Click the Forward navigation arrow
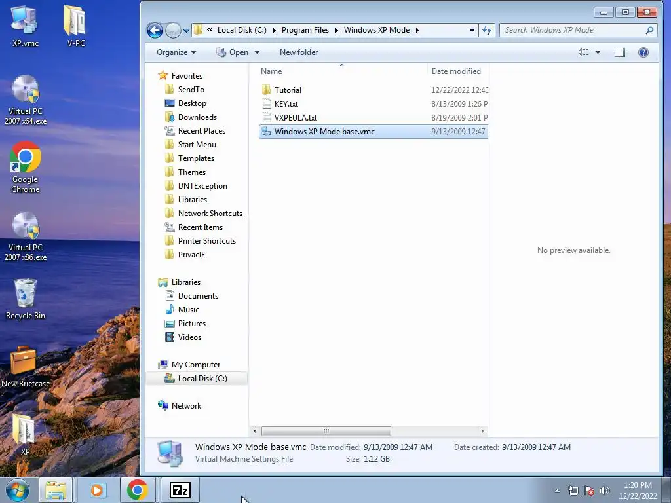This screenshot has width=671, height=503. tap(173, 30)
